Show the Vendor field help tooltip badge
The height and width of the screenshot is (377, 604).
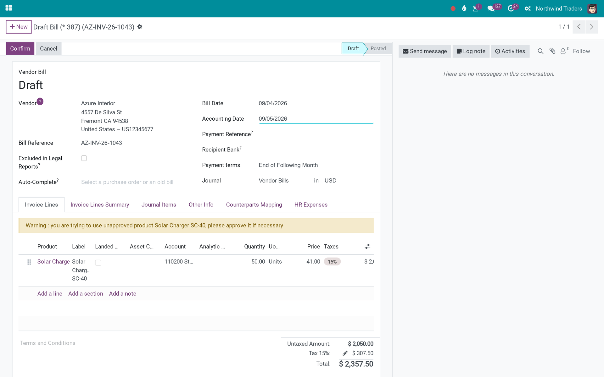40,101
